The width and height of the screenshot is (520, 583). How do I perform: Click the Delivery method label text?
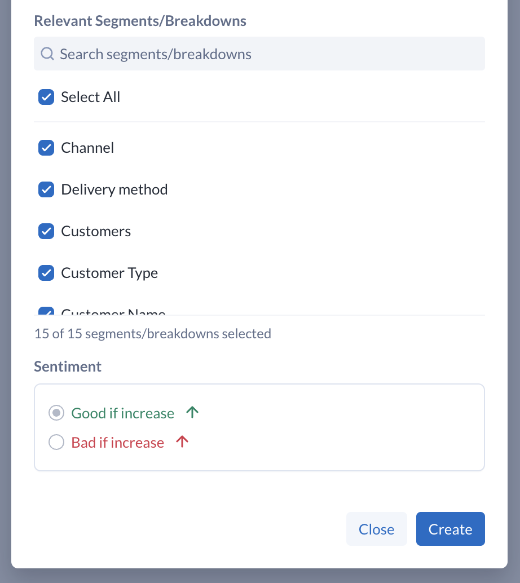[x=114, y=189]
